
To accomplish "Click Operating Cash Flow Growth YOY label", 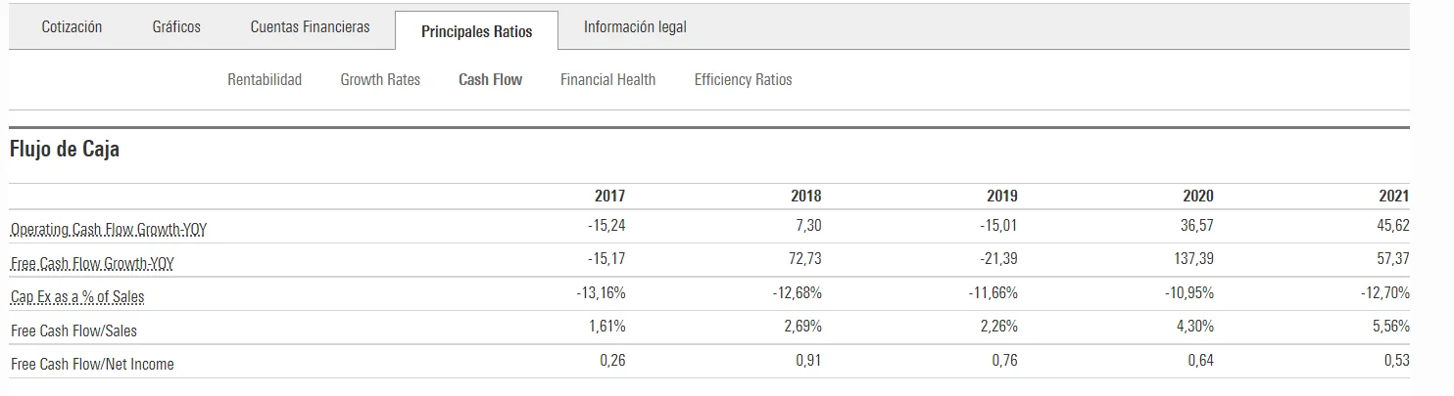I will click(108, 230).
